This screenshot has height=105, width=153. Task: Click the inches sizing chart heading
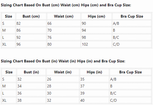tap(63, 61)
